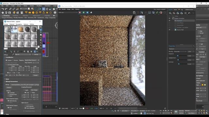The image size is (209, 117).
Task: Switch to alpha channel view in Frame Buffer
Action: coord(91,12)
